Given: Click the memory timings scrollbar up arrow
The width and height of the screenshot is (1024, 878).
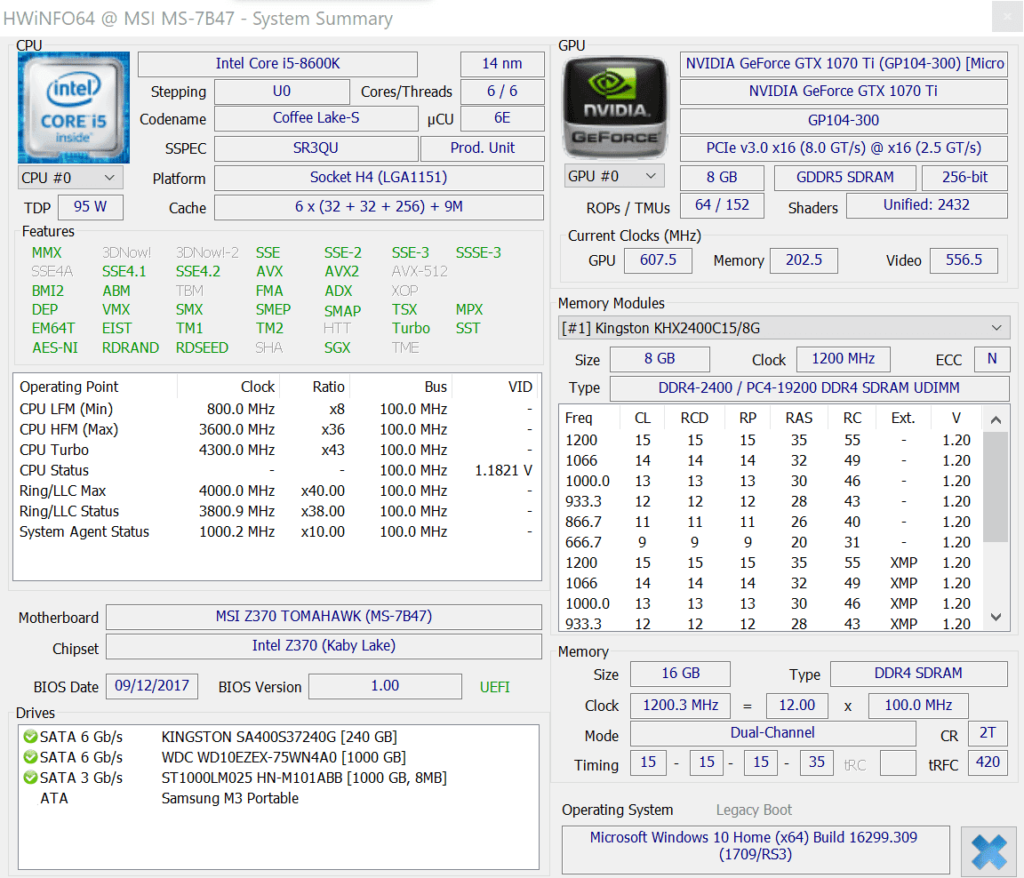Looking at the screenshot, I should coord(996,419).
